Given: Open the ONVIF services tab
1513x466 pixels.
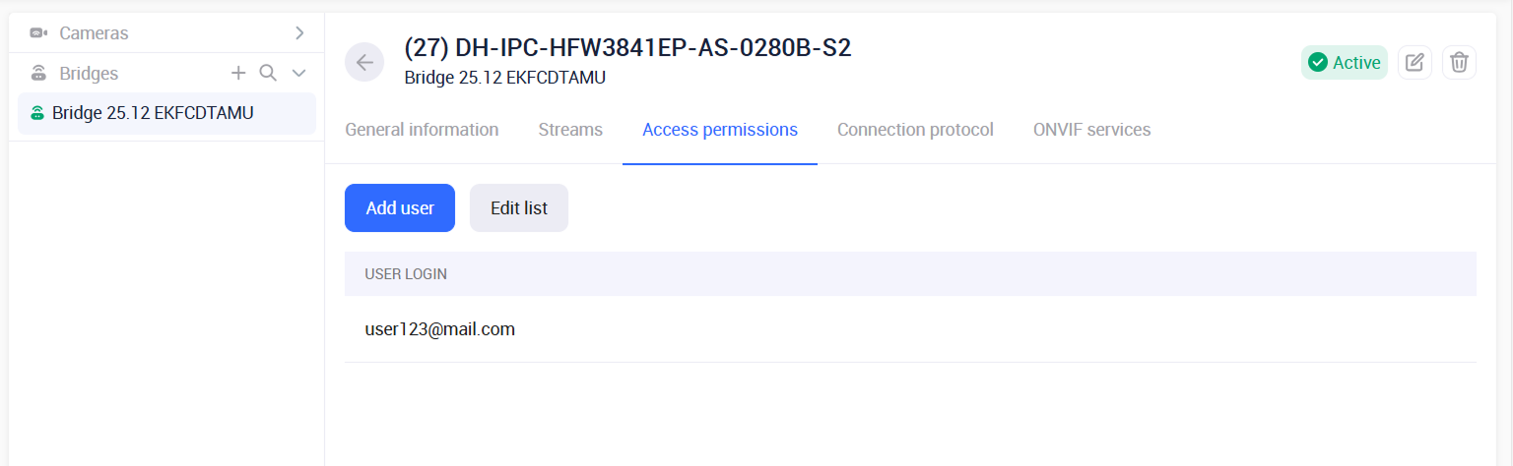Looking at the screenshot, I should 1091,130.
